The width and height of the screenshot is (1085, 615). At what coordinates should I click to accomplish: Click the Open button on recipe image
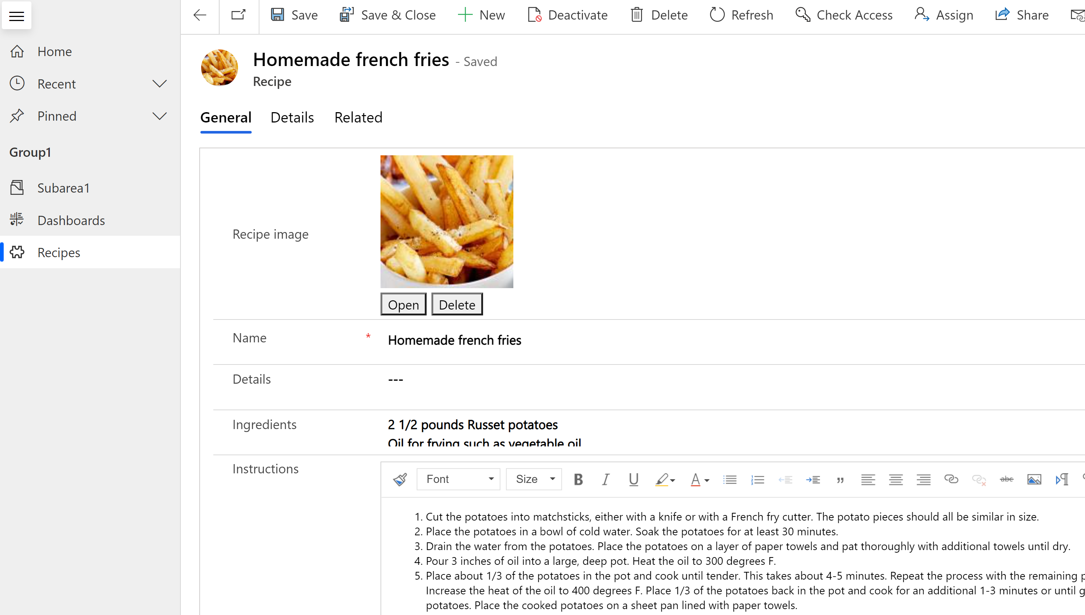coord(403,304)
